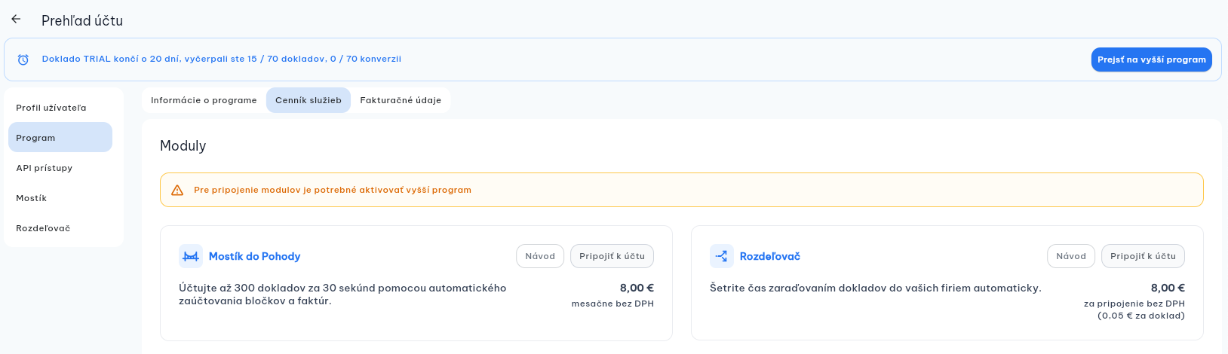Open Návod for Rozdeľovač module
This screenshot has height=354, width=1228.
1071,256
